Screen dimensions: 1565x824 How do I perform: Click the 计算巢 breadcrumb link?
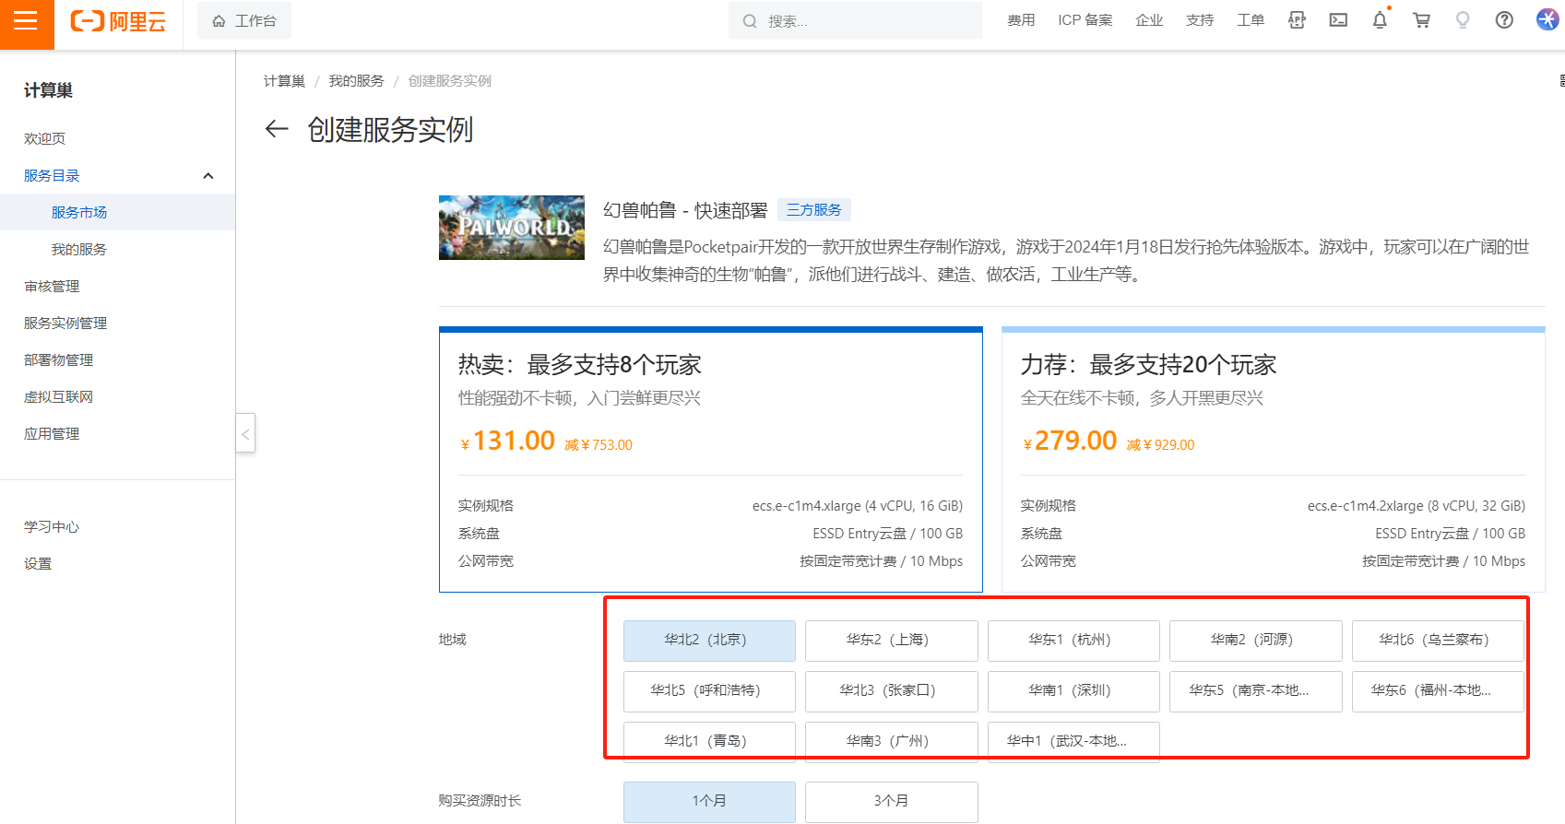point(284,81)
